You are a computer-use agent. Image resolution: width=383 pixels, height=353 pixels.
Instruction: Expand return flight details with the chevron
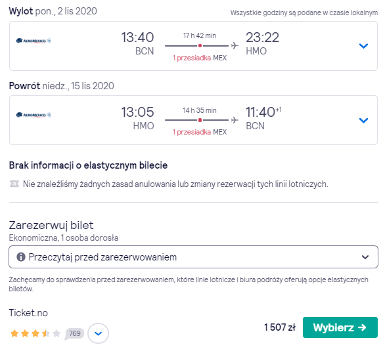[x=363, y=120]
